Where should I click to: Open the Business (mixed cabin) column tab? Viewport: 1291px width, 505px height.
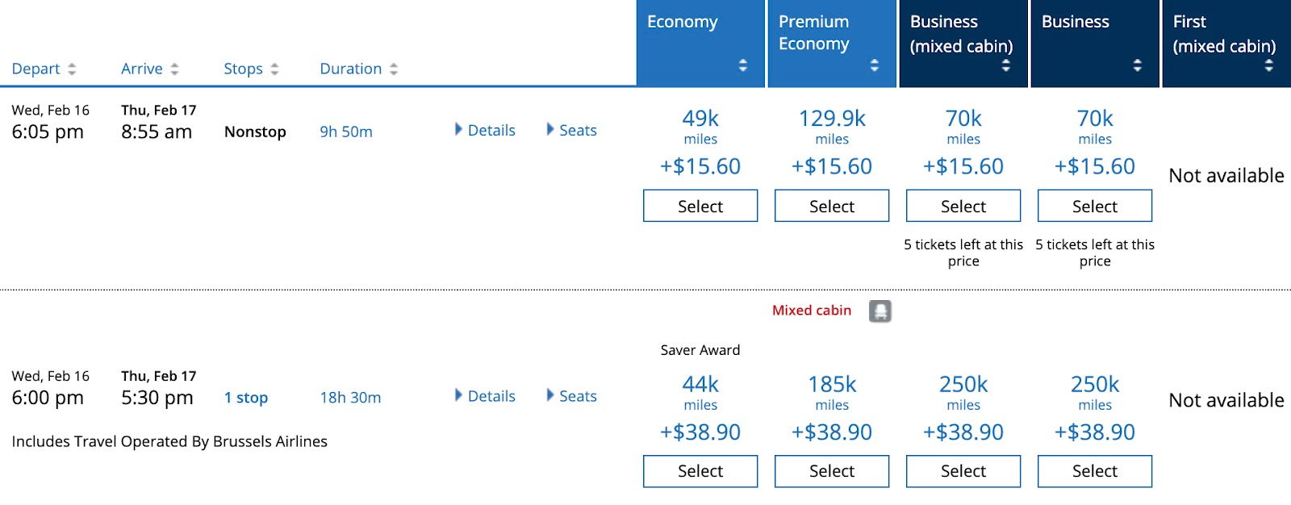click(963, 34)
